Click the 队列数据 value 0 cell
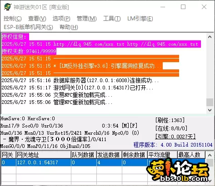Image resolution: width=215 pixels, height=186 pixels. 84,162
